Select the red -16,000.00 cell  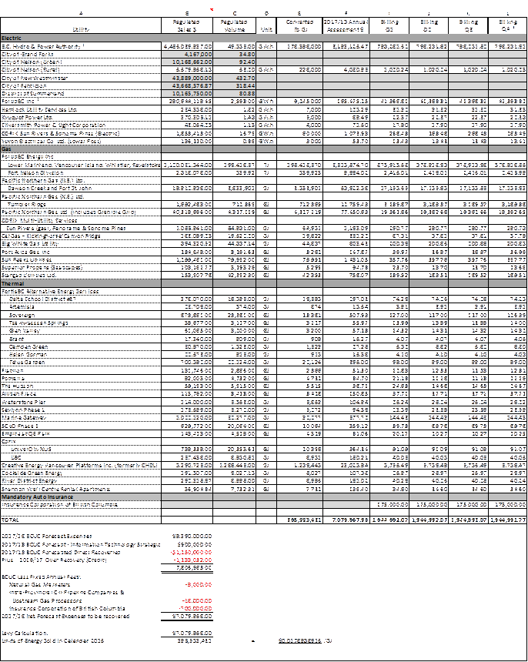click(195, 600)
